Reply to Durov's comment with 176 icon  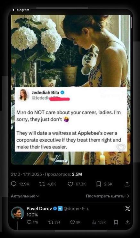point(29,222)
